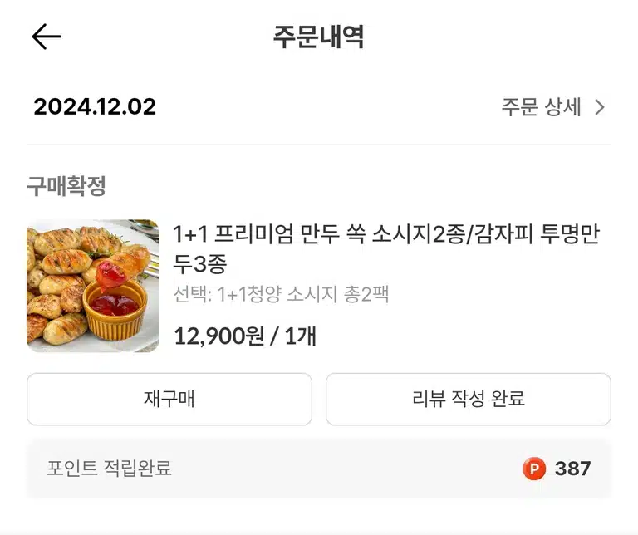The image size is (638, 535).
Task: Tap the orange P point icon
Action: [534, 469]
